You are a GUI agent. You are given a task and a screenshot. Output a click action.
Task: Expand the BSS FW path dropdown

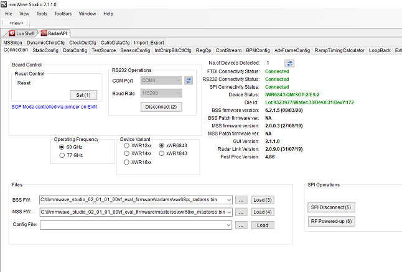click(x=229, y=200)
